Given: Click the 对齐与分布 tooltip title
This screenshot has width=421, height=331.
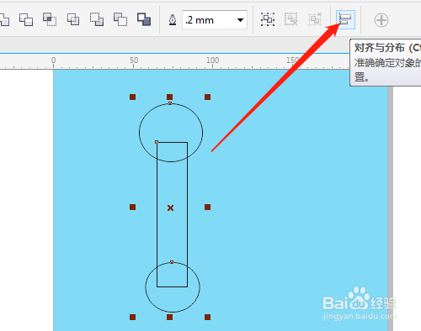Looking at the screenshot, I should pos(379,48).
